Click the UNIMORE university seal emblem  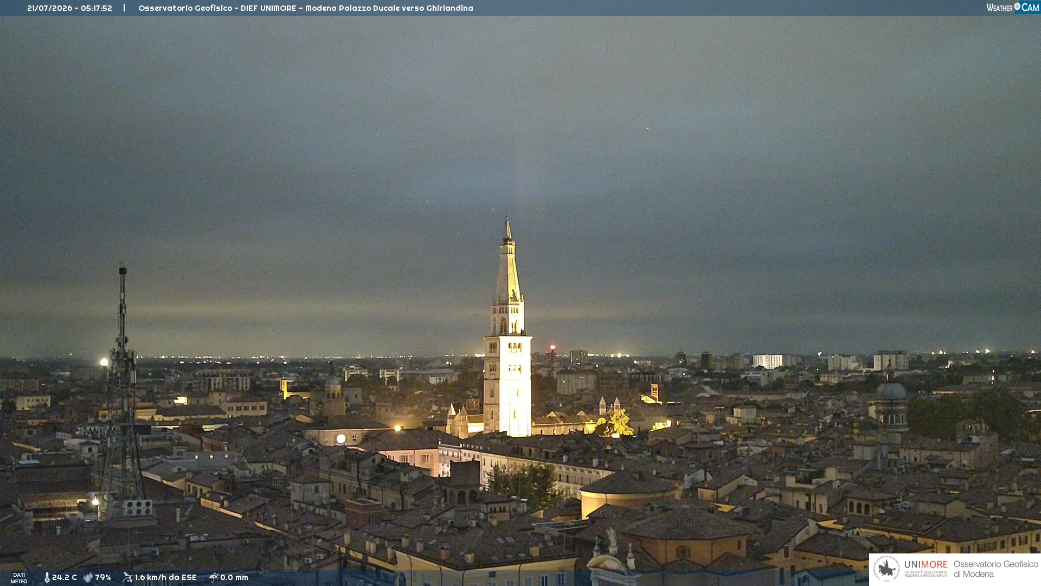click(x=886, y=569)
